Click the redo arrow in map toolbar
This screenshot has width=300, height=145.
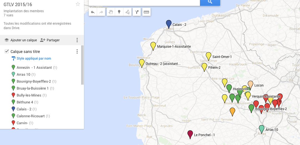pos(101,12)
